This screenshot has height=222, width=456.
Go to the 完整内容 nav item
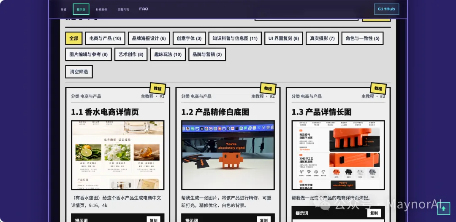click(x=123, y=9)
